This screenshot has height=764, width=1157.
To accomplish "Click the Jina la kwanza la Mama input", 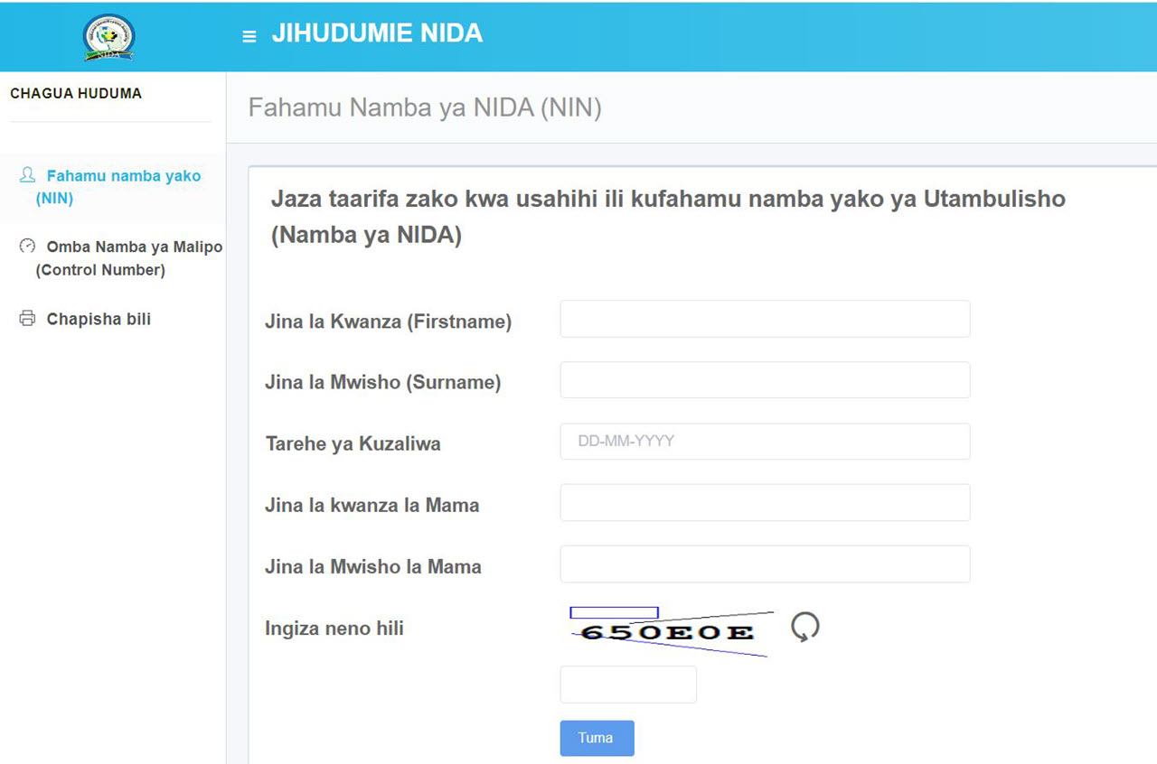I will click(765, 503).
